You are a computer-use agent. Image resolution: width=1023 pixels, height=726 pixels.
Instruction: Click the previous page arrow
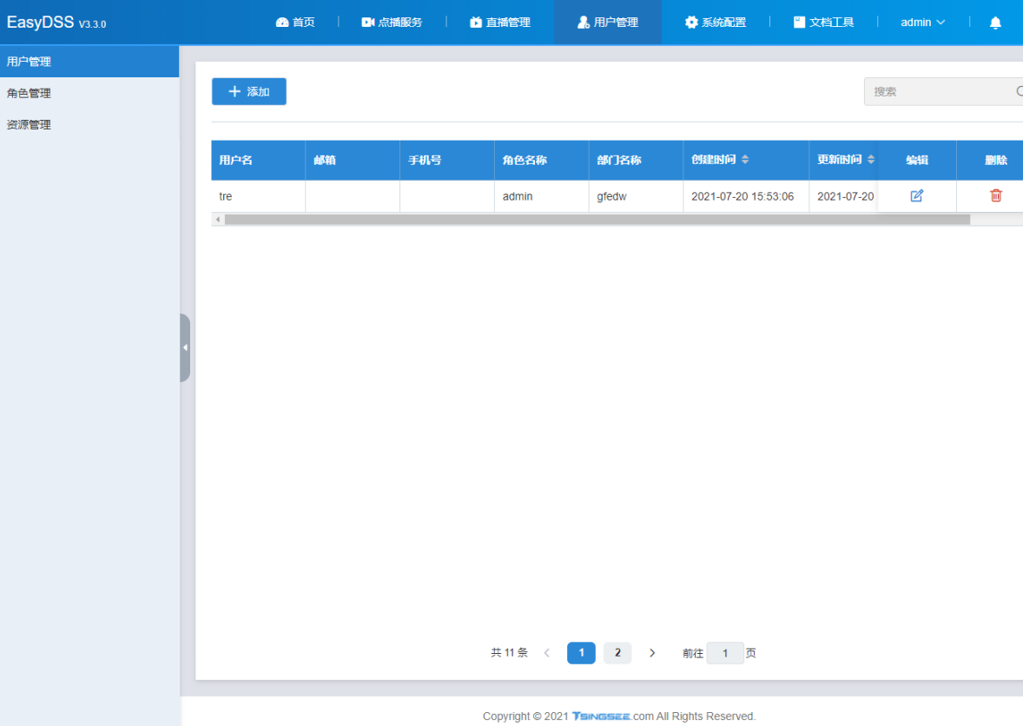547,653
